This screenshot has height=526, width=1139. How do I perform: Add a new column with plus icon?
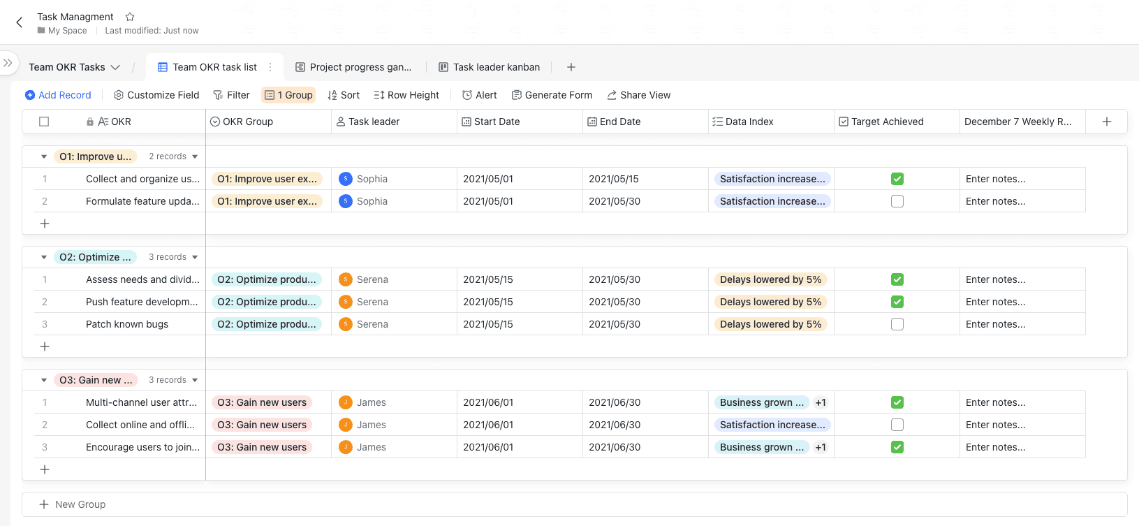tap(1107, 122)
